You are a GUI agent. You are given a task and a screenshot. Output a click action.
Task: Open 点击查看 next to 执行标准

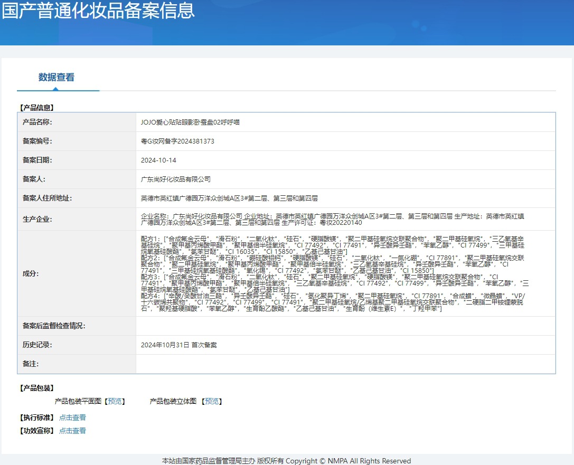(x=72, y=417)
